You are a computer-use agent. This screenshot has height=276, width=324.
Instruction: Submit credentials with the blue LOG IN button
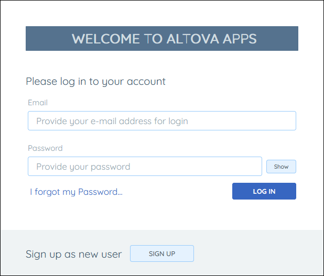tap(264, 191)
